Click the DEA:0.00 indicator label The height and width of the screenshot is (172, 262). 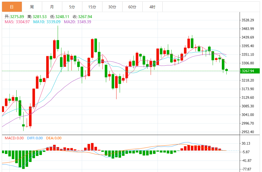pos(54,138)
